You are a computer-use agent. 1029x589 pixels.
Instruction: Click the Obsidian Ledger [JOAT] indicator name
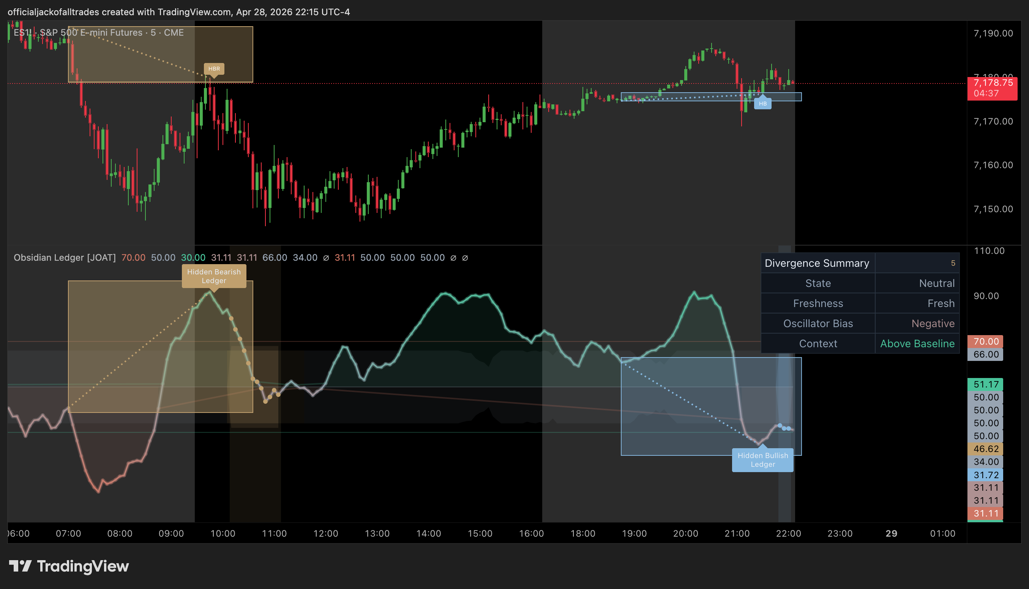pos(65,258)
